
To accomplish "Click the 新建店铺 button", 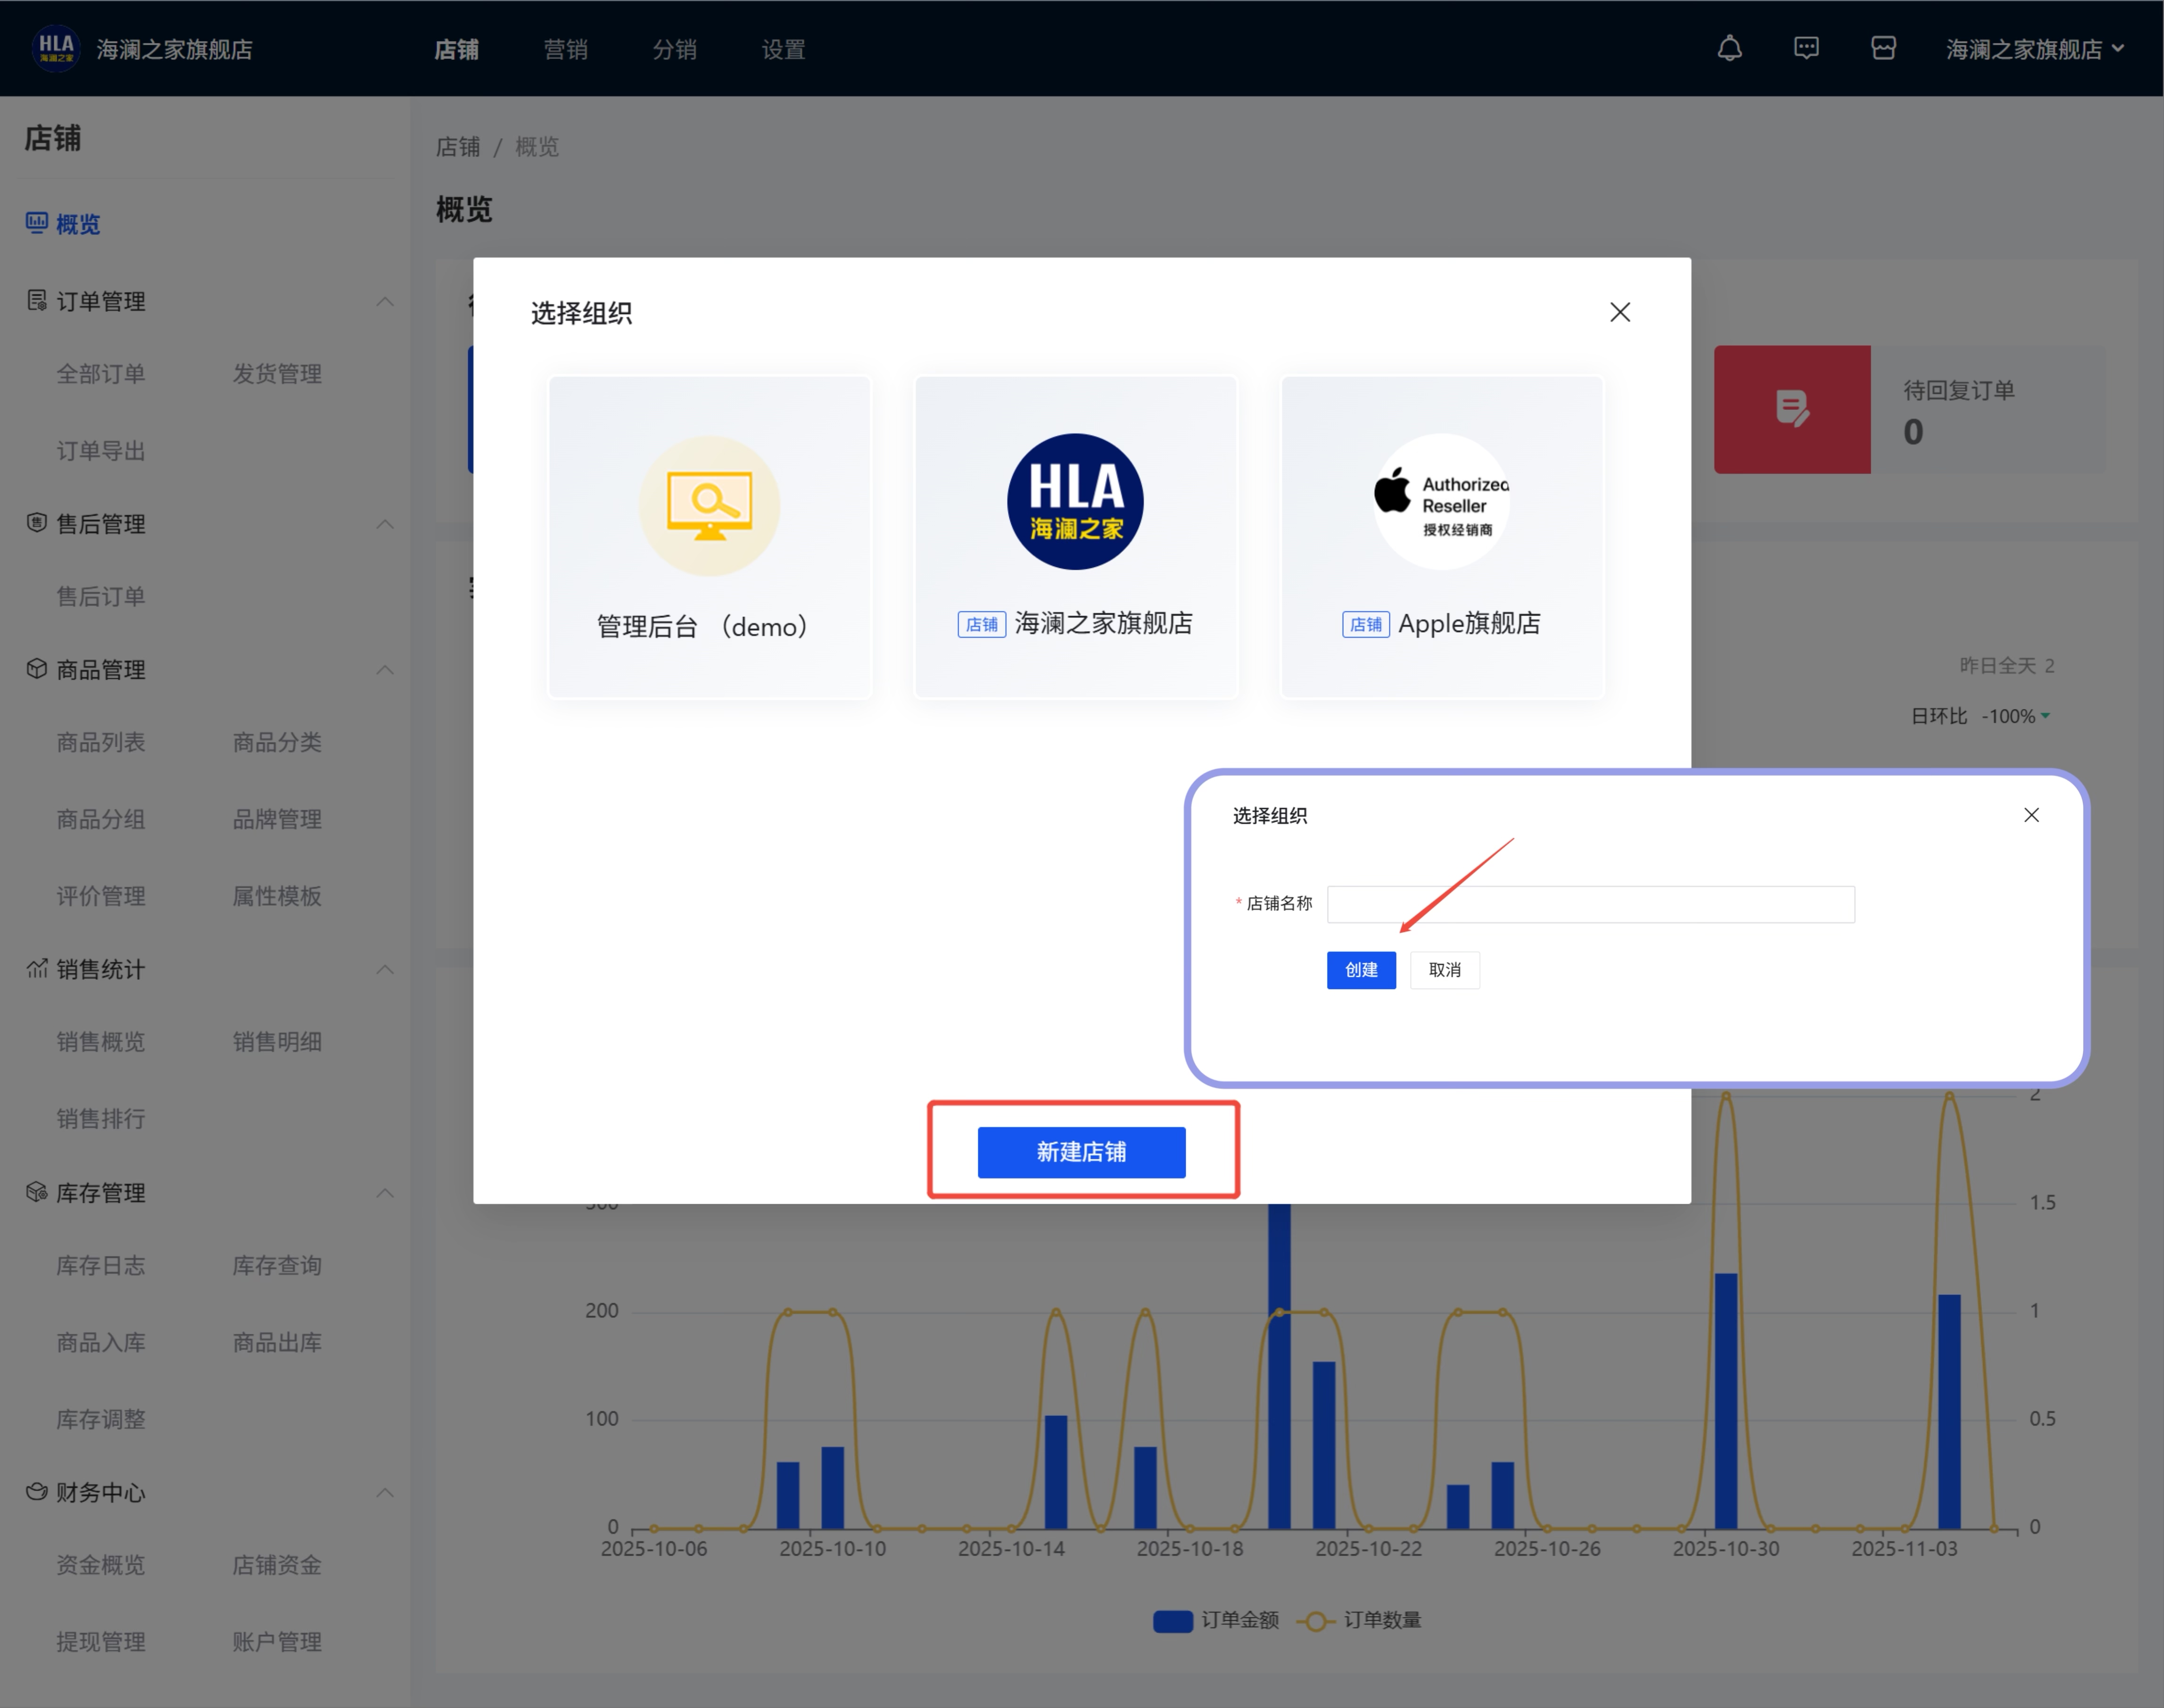I will 1081,1152.
